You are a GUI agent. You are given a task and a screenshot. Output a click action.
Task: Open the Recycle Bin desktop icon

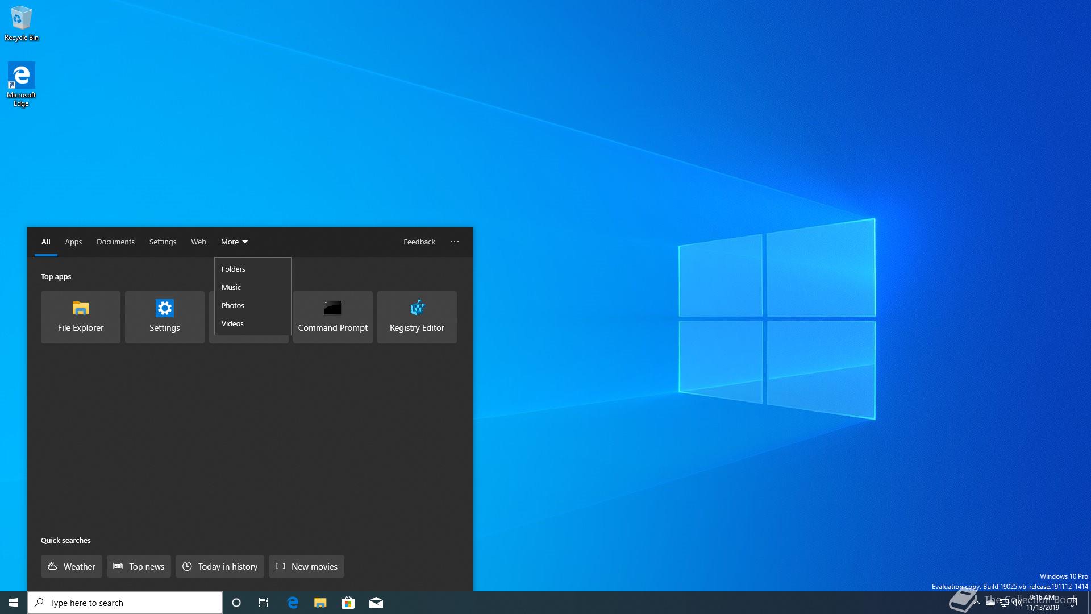coord(21,23)
